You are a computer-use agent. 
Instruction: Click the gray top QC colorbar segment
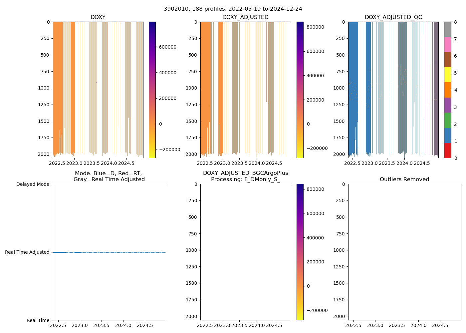tap(447, 29)
